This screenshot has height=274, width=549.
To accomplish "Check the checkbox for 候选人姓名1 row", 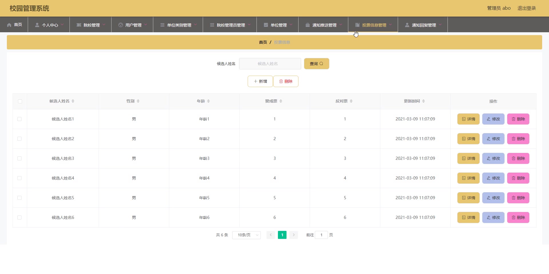I will 19,119.
